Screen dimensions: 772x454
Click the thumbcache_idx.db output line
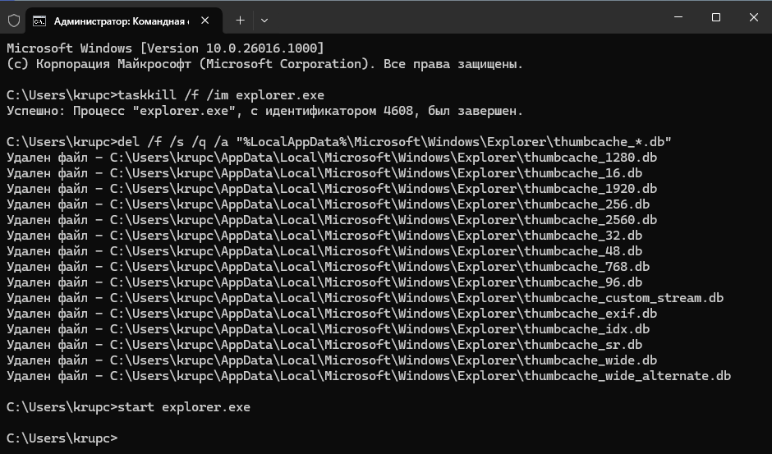pos(328,329)
